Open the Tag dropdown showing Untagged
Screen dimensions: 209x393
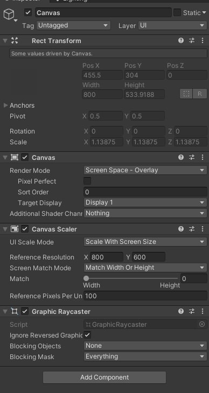click(73, 25)
